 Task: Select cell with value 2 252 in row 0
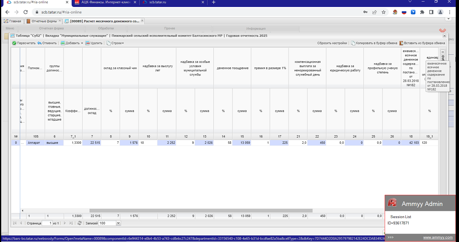[167, 143]
